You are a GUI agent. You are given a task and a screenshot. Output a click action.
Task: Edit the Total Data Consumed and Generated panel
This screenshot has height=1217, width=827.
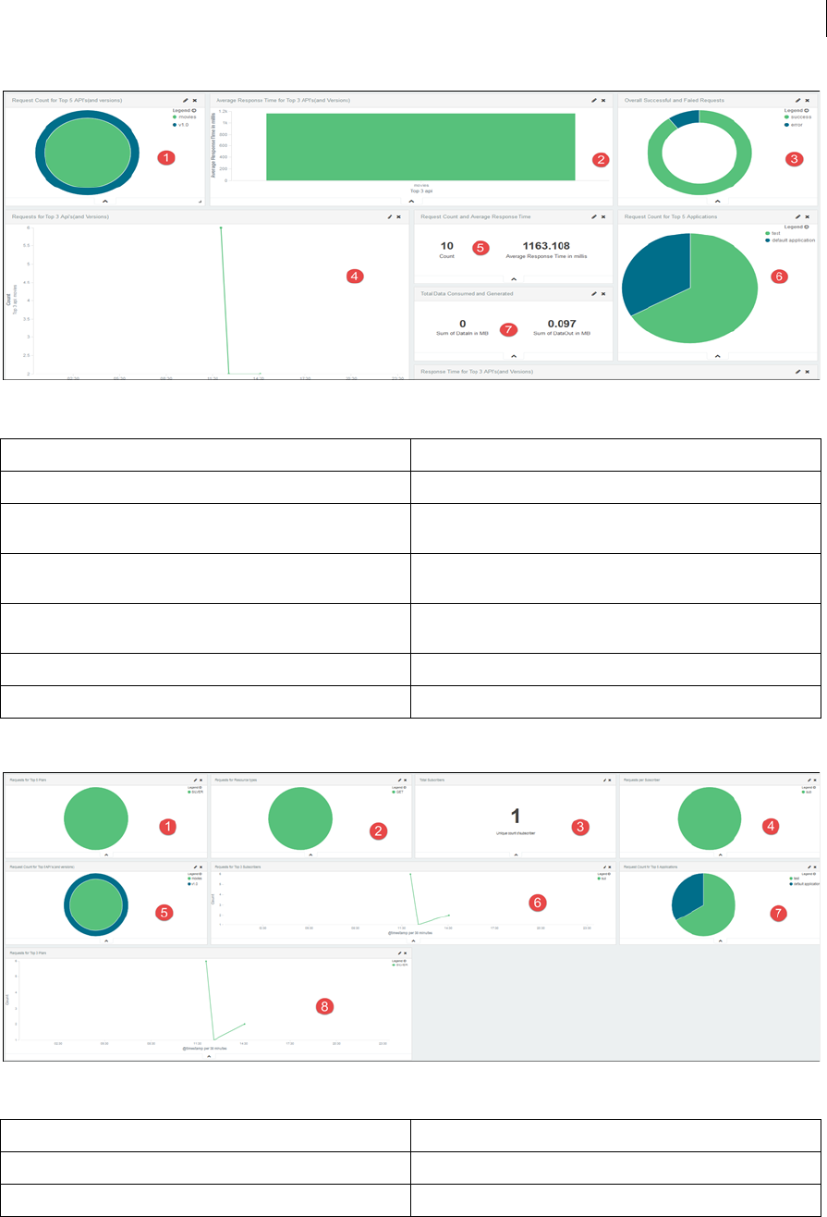(x=594, y=293)
